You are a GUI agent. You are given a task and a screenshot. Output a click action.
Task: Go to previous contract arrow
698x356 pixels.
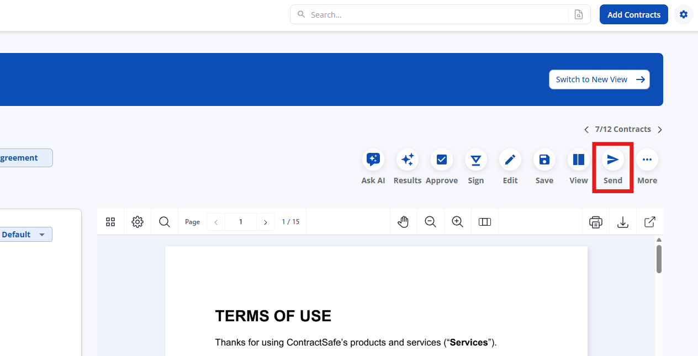586,130
